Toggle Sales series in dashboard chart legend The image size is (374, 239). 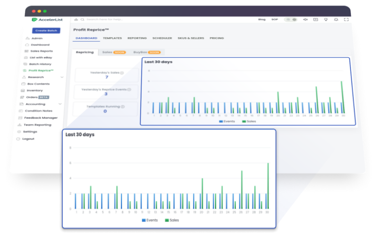point(249,121)
